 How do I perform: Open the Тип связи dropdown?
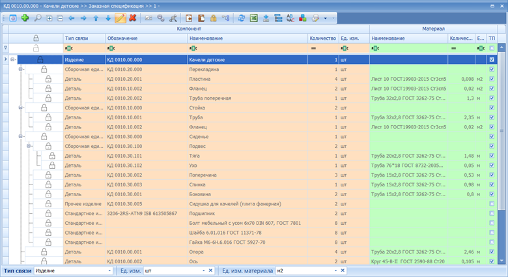tap(109, 270)
